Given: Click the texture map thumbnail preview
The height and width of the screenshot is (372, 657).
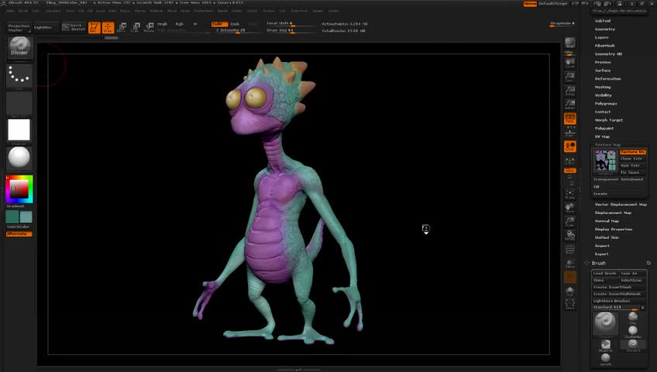Looking at the screenshot, I should 605,161.
